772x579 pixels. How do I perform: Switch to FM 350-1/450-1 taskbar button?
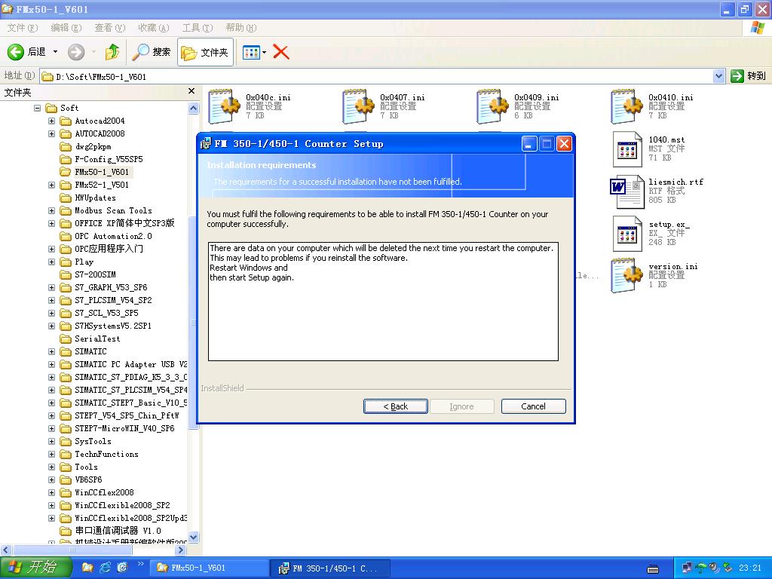pyautogui.click(x=332, y=568)
